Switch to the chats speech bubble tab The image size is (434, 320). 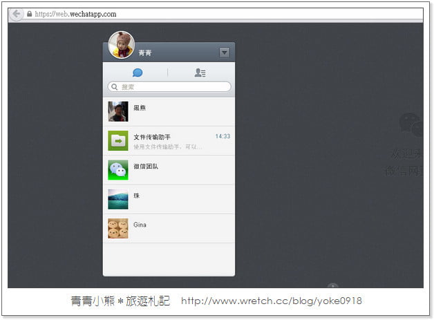tap(138, 73)
